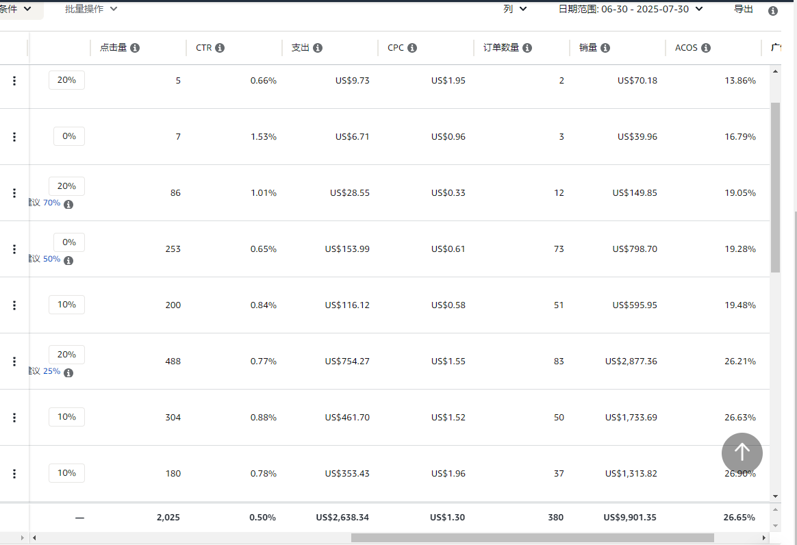
Task: Click the 点击量 column header
Action: point(114,48)
